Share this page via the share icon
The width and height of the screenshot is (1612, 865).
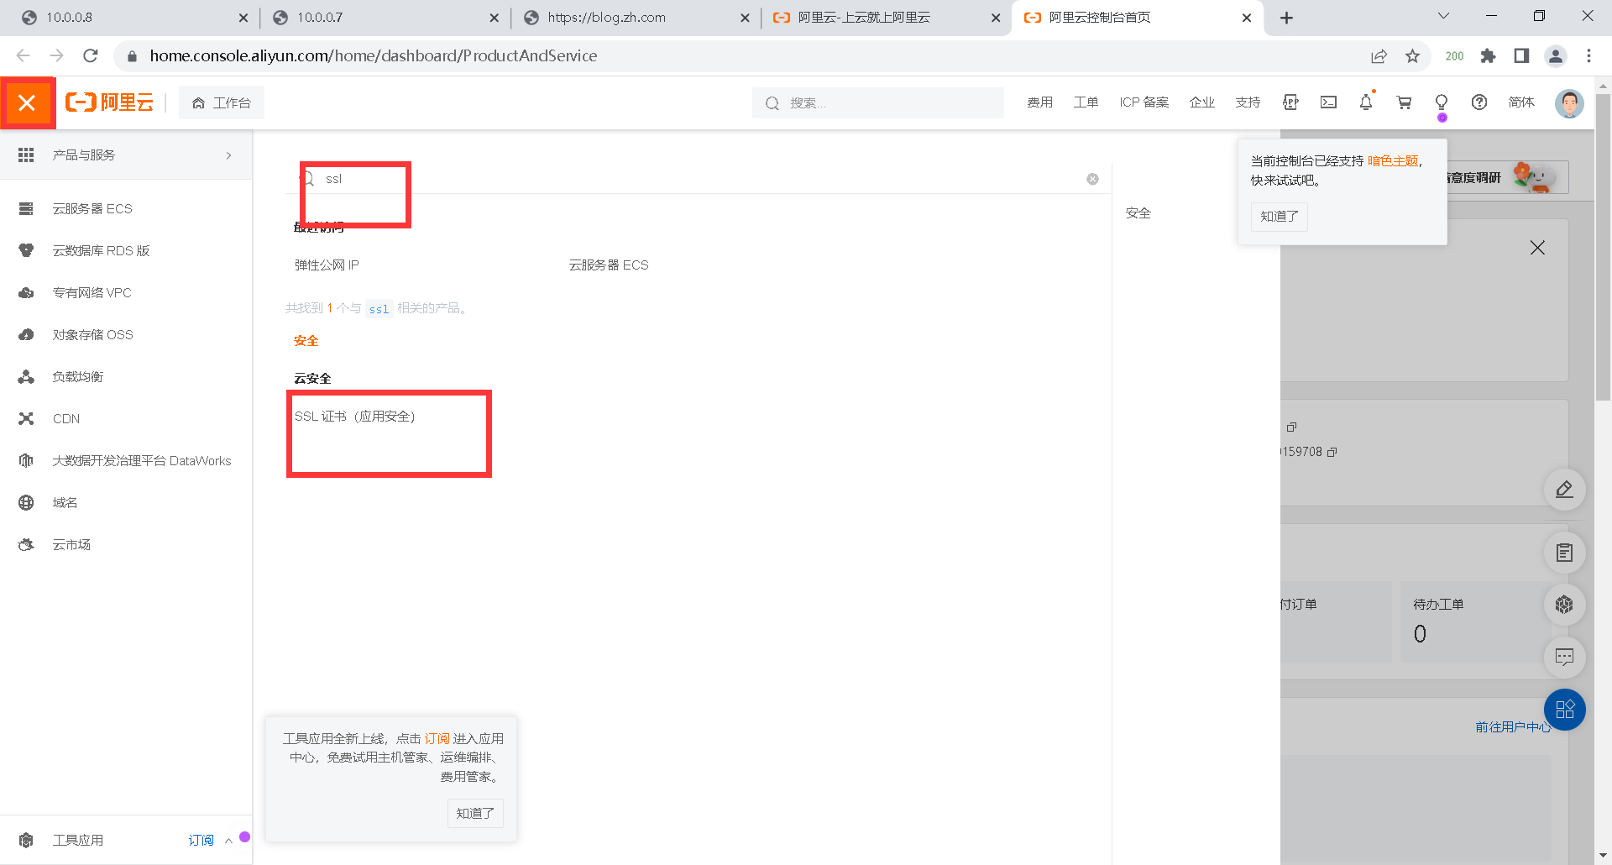pyautogui.click(x=1379, y=55)
